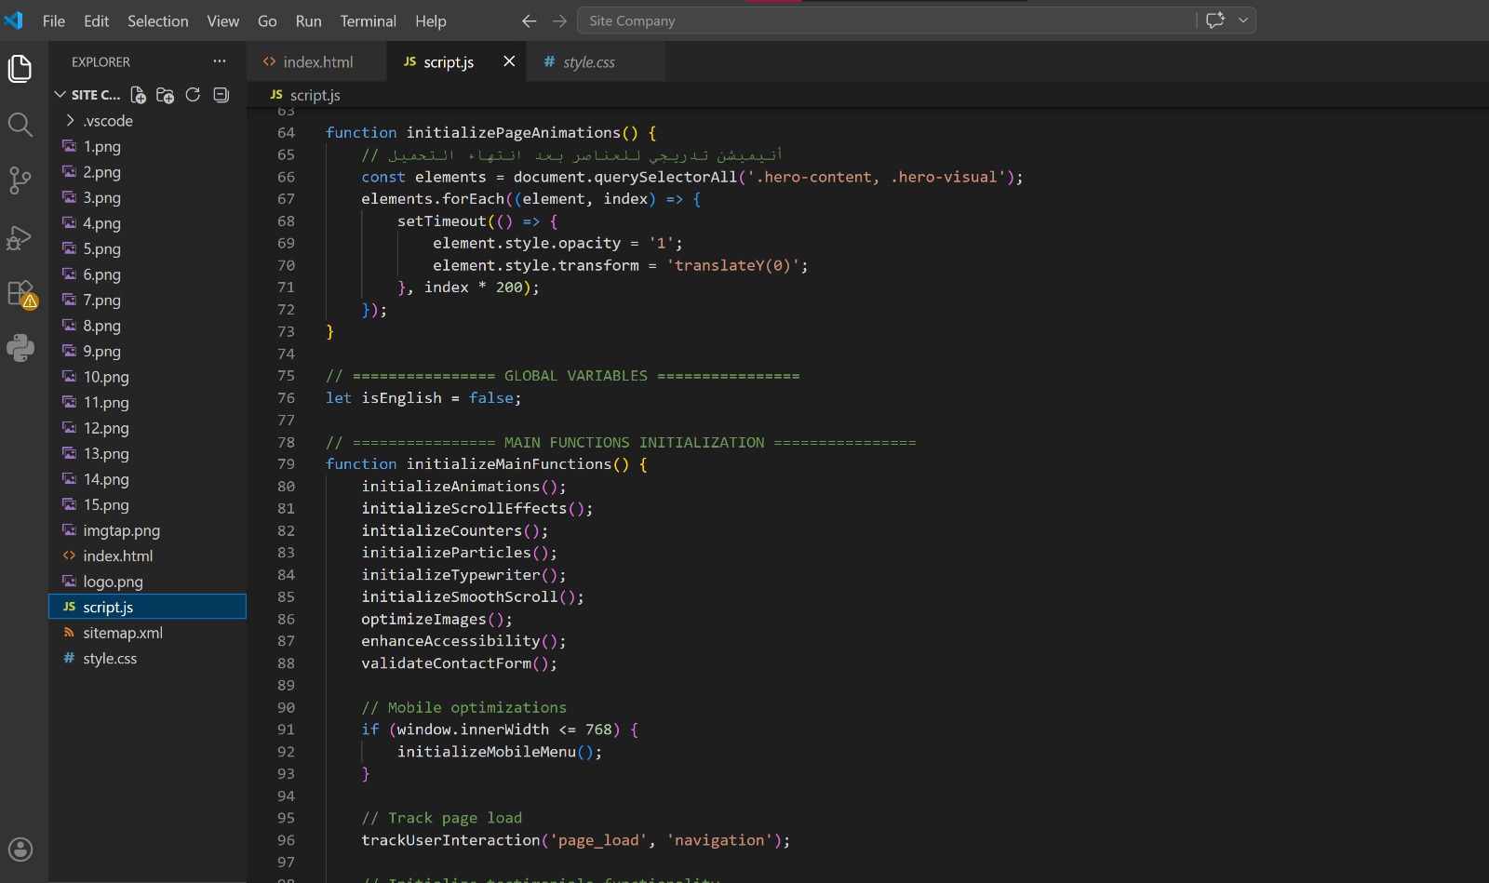Close the script.js editor tab

509,61
